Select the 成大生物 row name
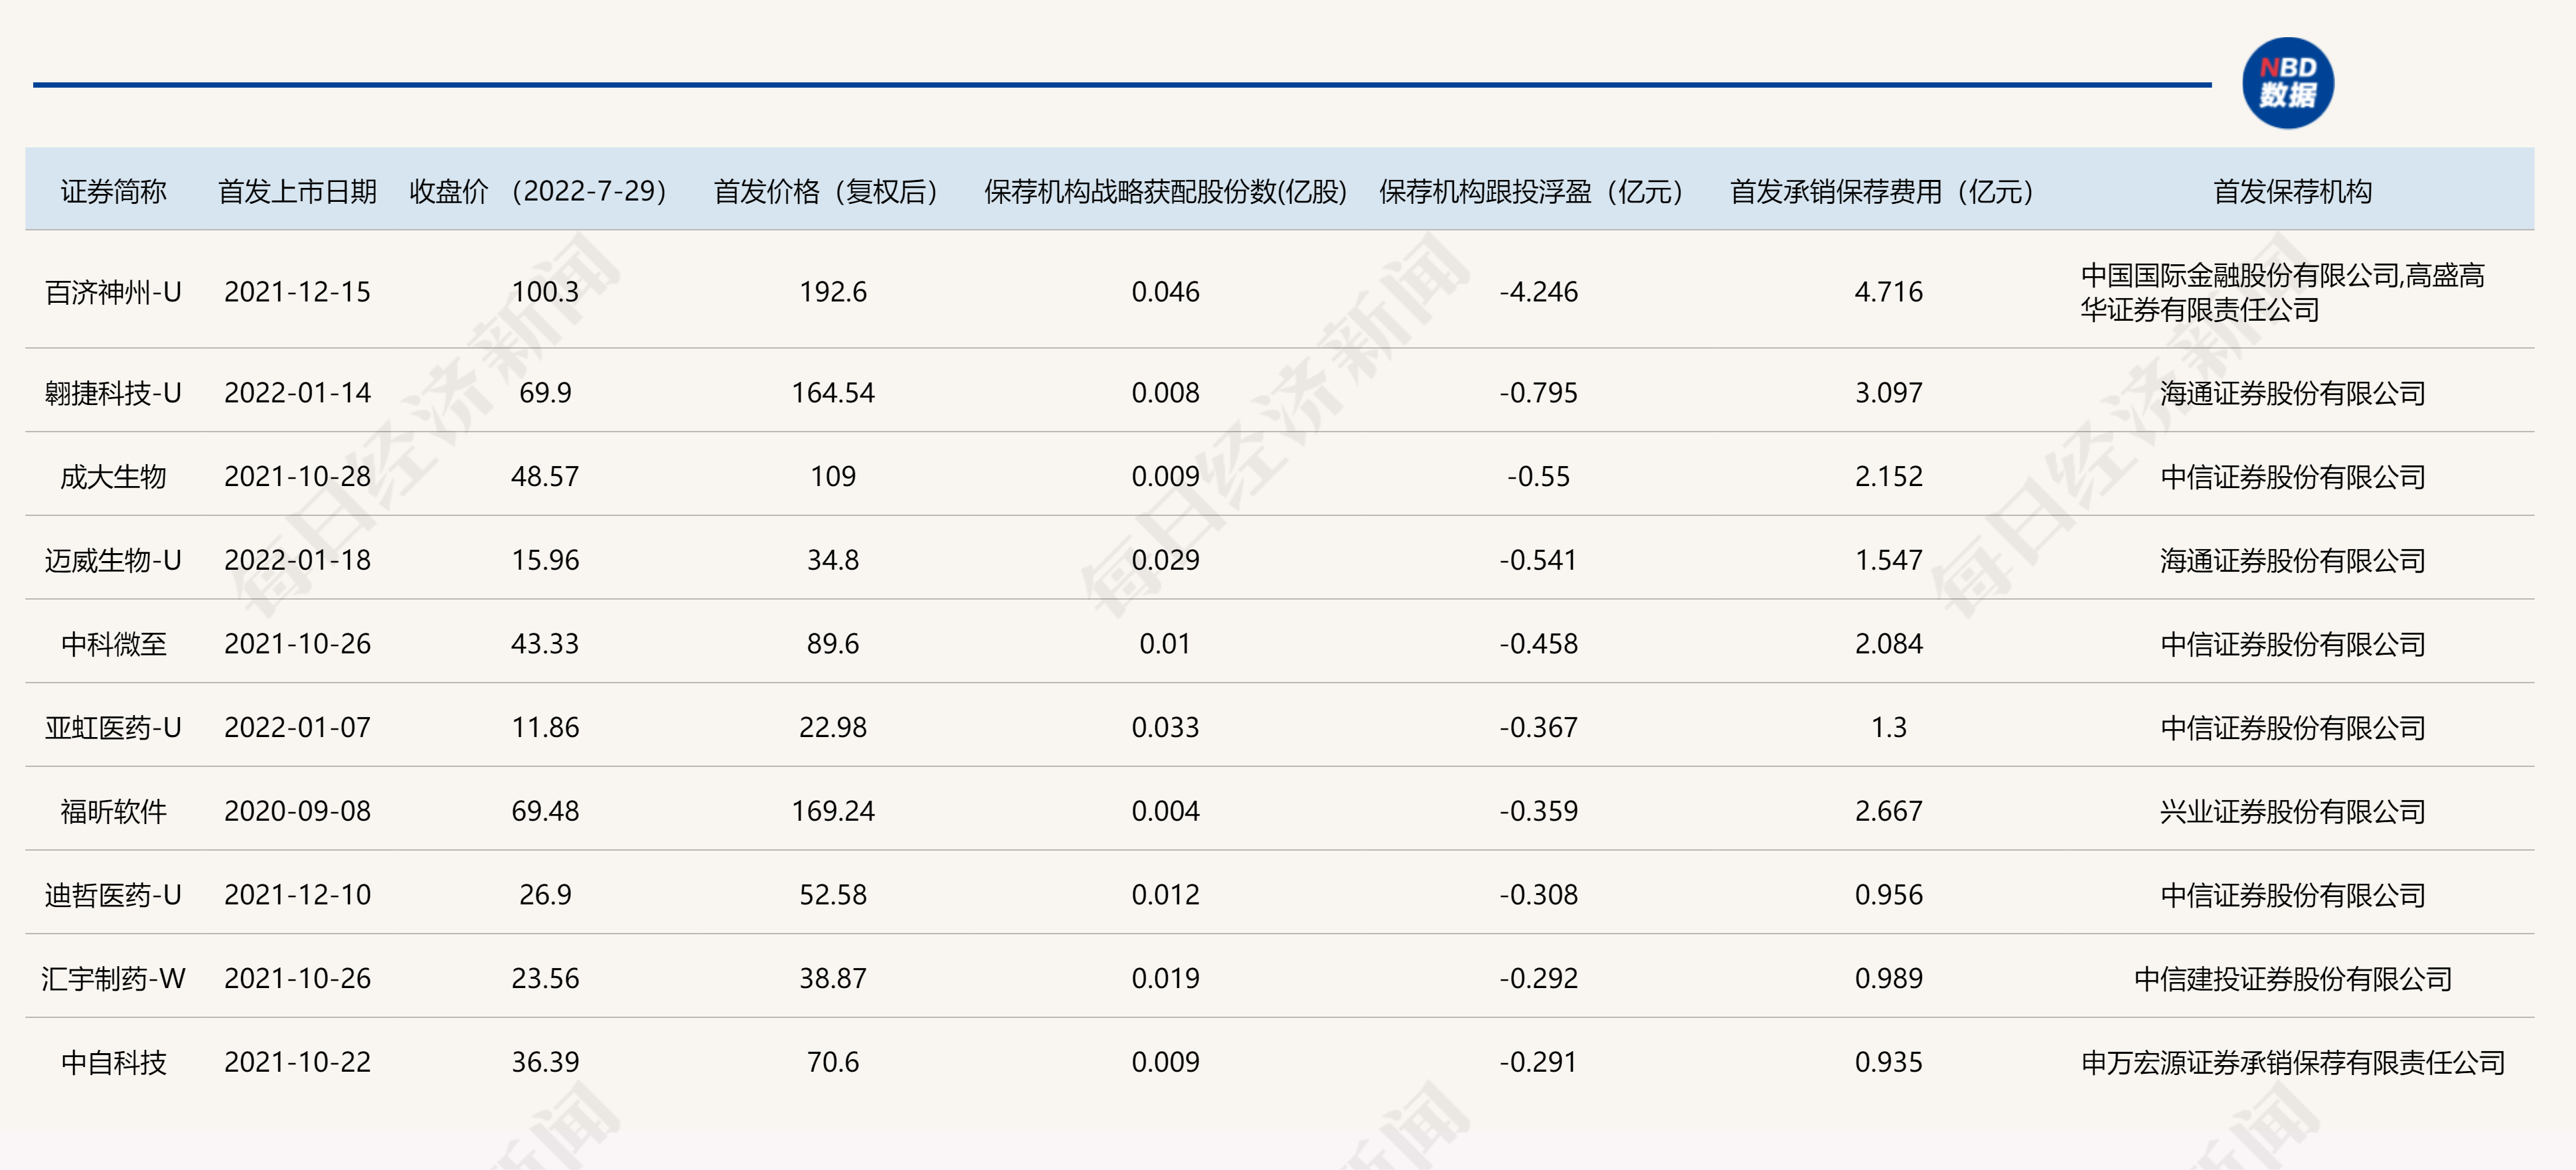 [113, 477]
